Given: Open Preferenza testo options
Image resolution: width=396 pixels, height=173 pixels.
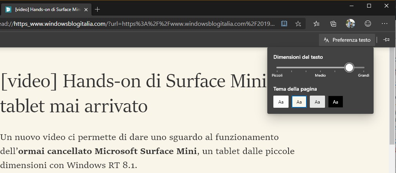Looking at the screenshot, I should point(347,40).
